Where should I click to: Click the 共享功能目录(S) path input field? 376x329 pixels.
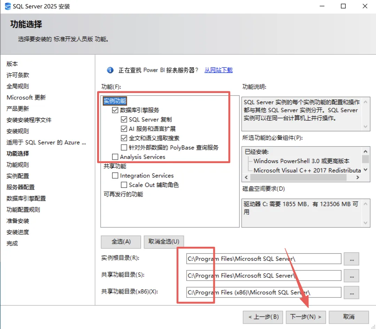(264, 276)
